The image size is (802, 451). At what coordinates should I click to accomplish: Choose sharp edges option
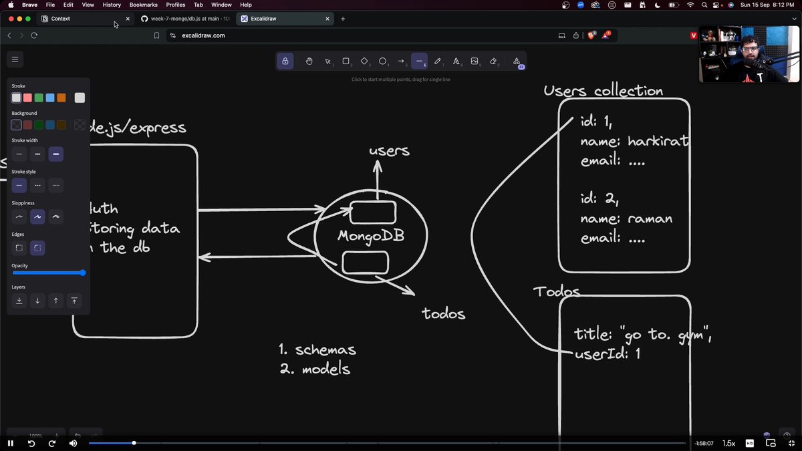tap(19, 248)
